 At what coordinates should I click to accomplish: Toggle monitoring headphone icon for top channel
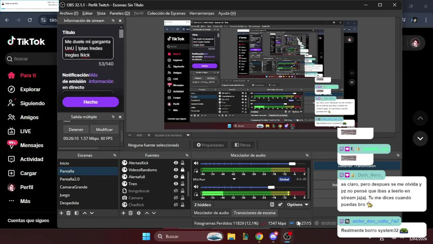(196, 171)
